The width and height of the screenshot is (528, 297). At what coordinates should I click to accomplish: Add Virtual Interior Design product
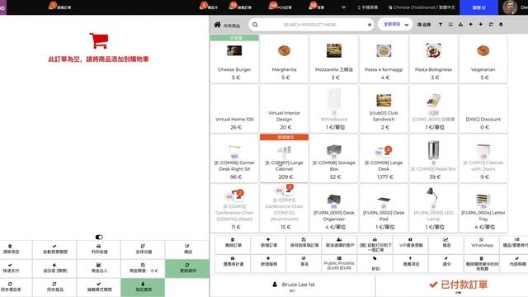(284, 108)
